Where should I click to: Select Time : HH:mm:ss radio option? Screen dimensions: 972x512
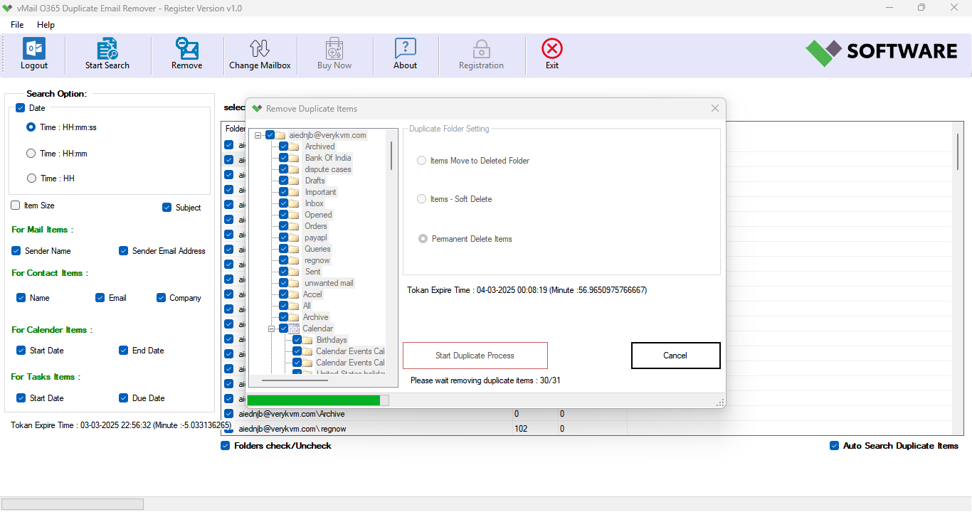click(31, 127)
